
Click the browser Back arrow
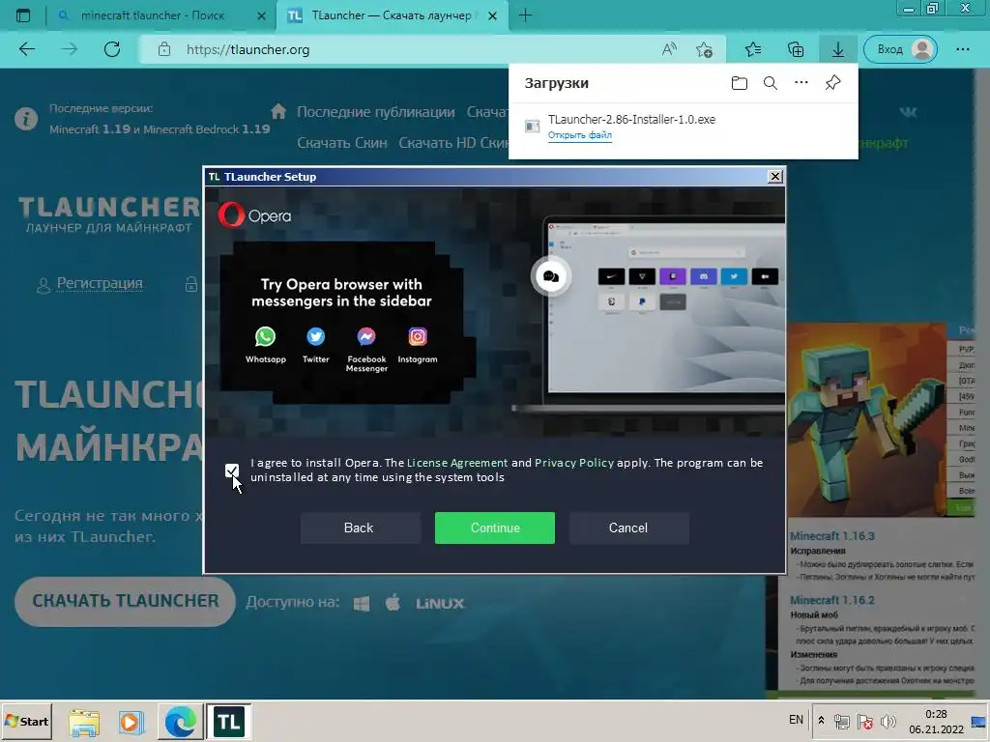(27, 49)
